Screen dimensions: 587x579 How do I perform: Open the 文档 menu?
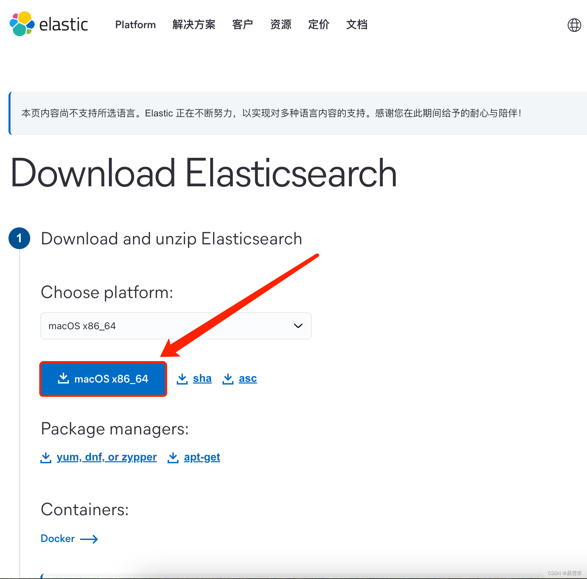pos(356,24)
